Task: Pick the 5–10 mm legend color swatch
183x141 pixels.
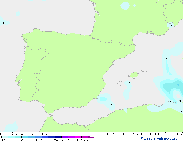Action: (x=31, y=137)
